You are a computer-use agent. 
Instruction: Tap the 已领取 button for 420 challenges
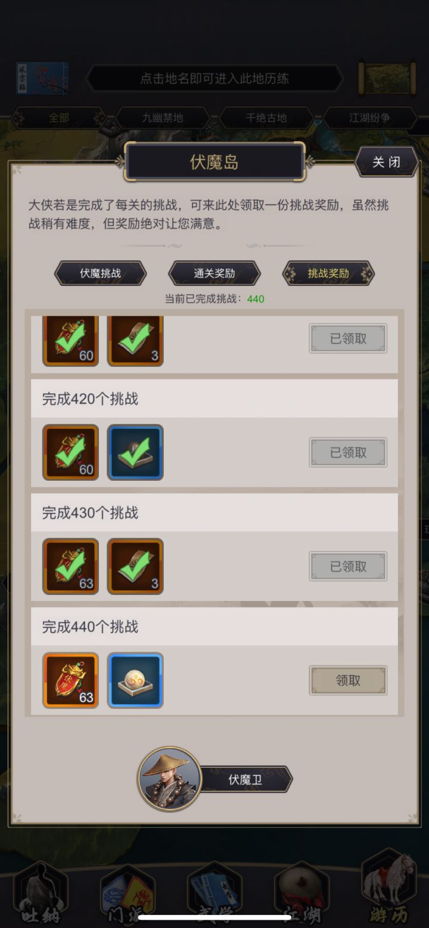[348, 453]
